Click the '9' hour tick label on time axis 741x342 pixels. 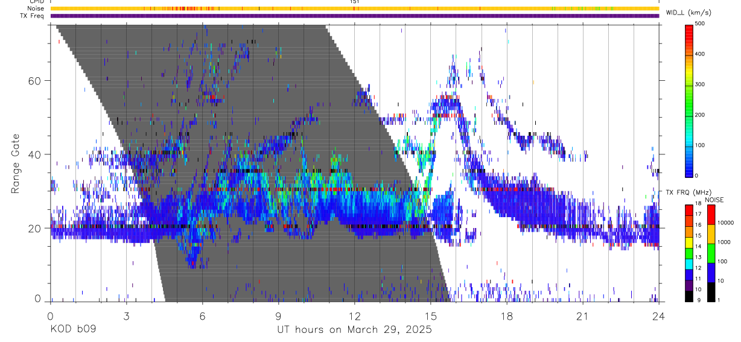(279, 315)
